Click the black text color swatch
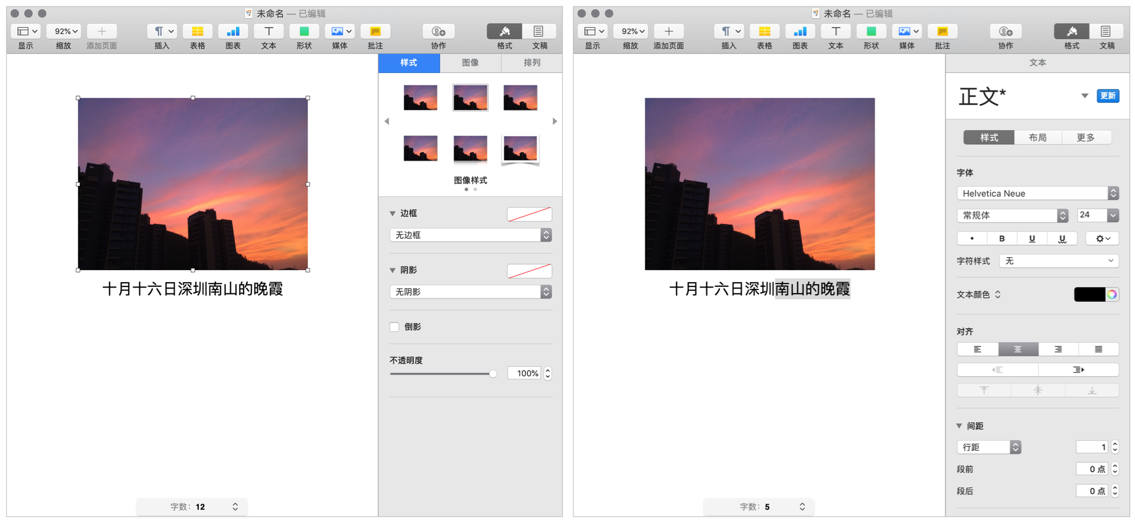 1089,295
